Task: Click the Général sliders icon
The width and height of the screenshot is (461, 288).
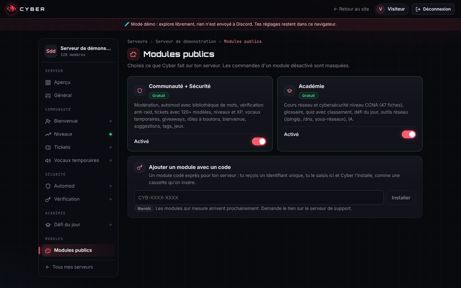Action: tap(48, 96)
